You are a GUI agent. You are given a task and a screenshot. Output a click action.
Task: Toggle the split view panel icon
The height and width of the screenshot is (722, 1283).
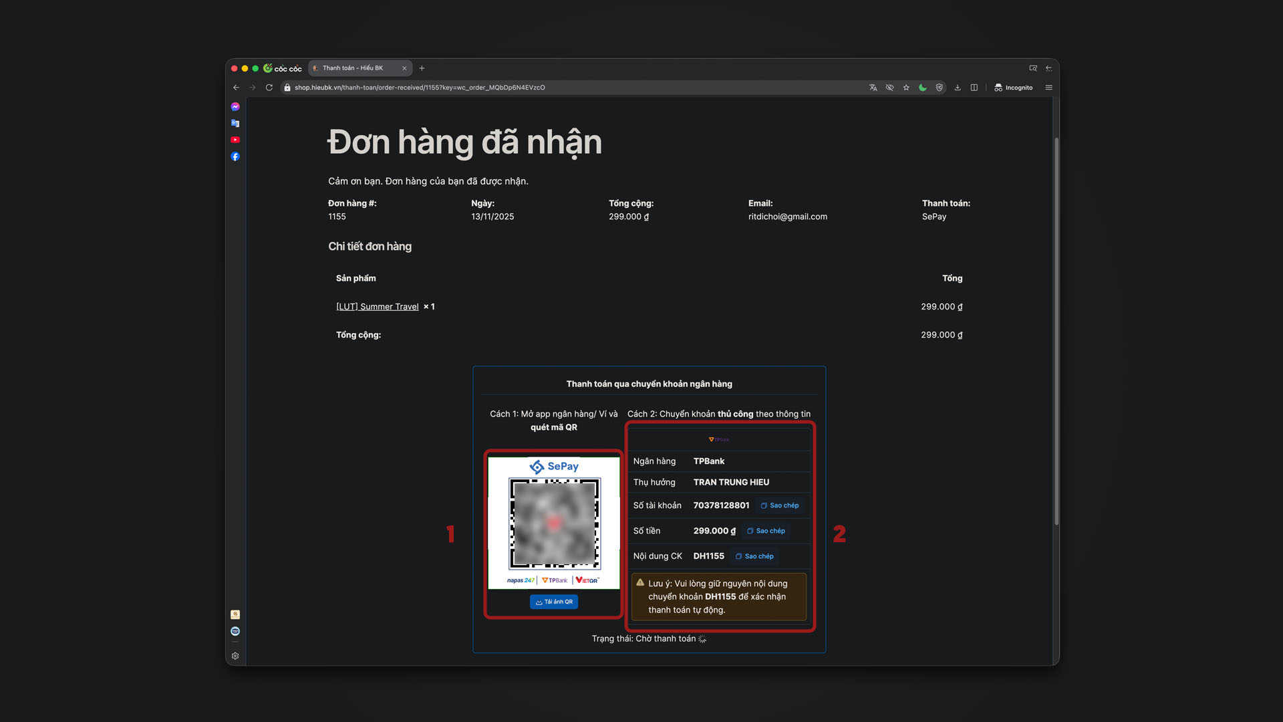click(974, 88)
